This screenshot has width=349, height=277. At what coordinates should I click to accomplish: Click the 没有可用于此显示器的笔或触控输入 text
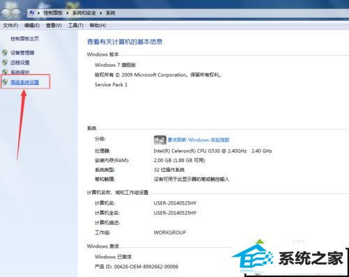pyautogui.click(x=191, y=179)
